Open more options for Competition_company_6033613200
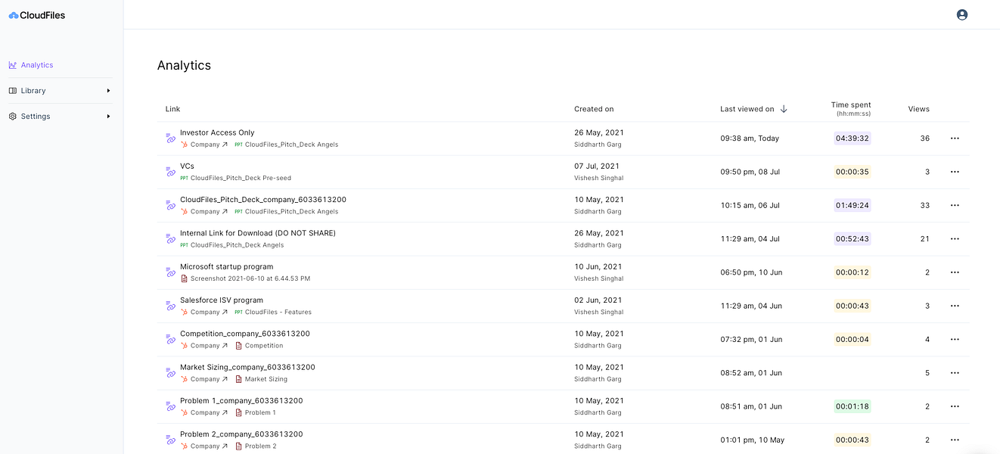Screen dimensions: 1000x454 click(x=955, y=339)
